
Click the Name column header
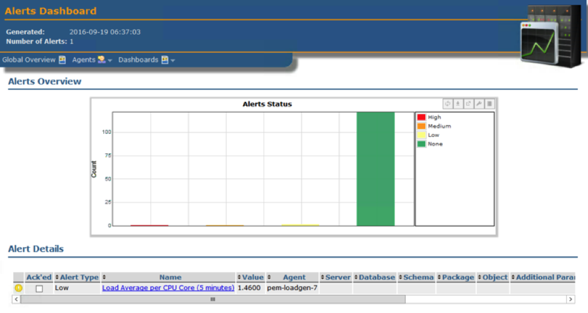coord(170,277)
